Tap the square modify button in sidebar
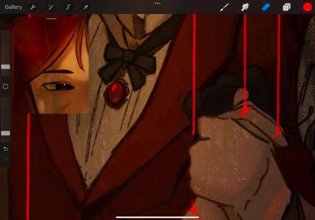The width and height of the screenshot is (315, 220). [5, 86]
